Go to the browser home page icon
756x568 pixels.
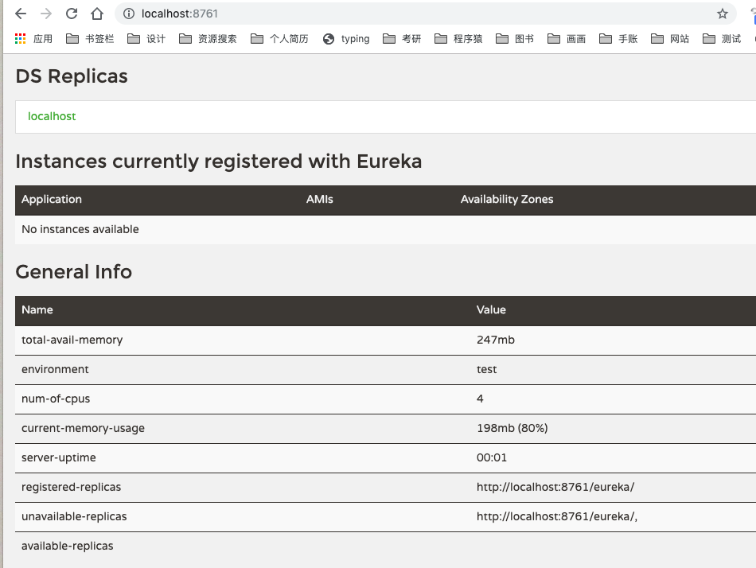[x=97, y=14]
